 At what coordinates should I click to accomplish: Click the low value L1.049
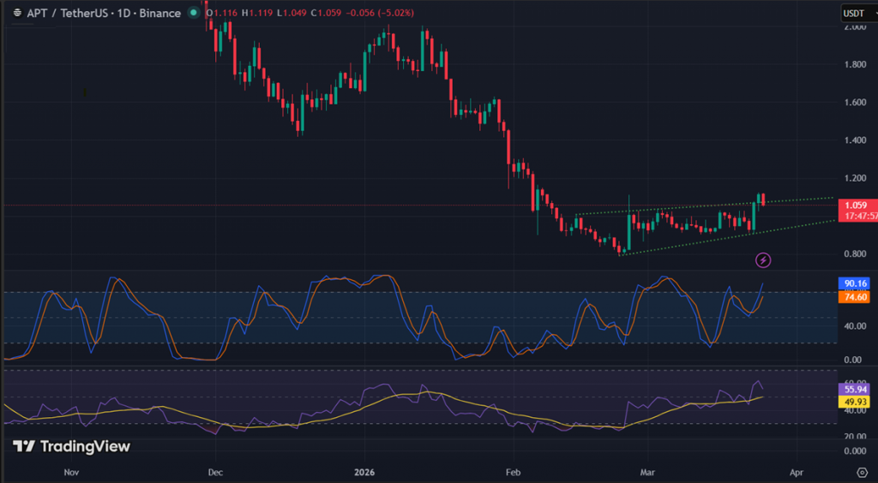tap(292, 13)
